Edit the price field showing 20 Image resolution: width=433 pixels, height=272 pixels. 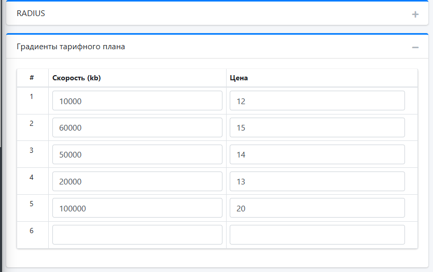[x=317, y=208]
